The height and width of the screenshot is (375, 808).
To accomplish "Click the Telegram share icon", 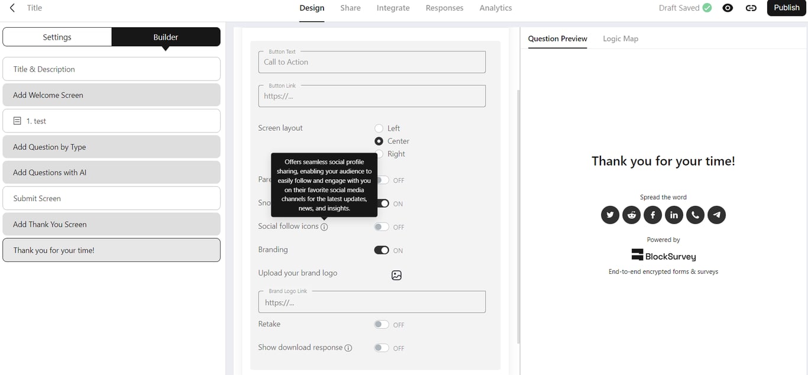I will (716, 215).
